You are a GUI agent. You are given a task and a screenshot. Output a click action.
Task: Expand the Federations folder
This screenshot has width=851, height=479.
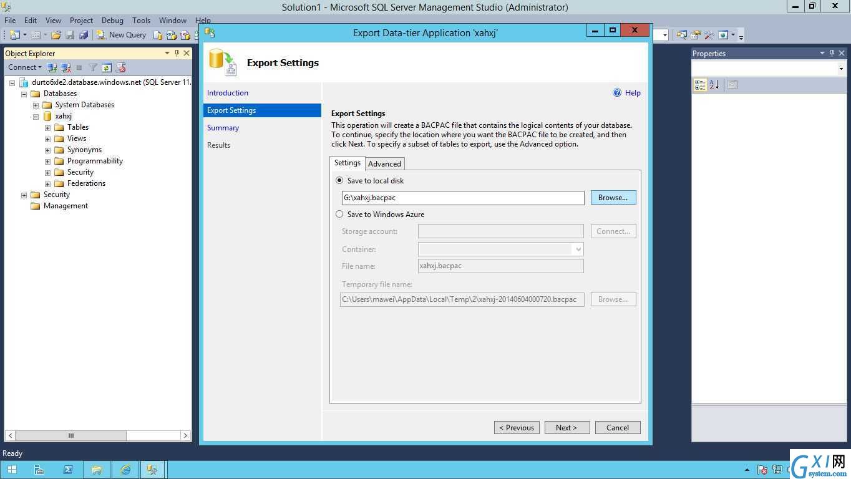[x=47, y=183]
